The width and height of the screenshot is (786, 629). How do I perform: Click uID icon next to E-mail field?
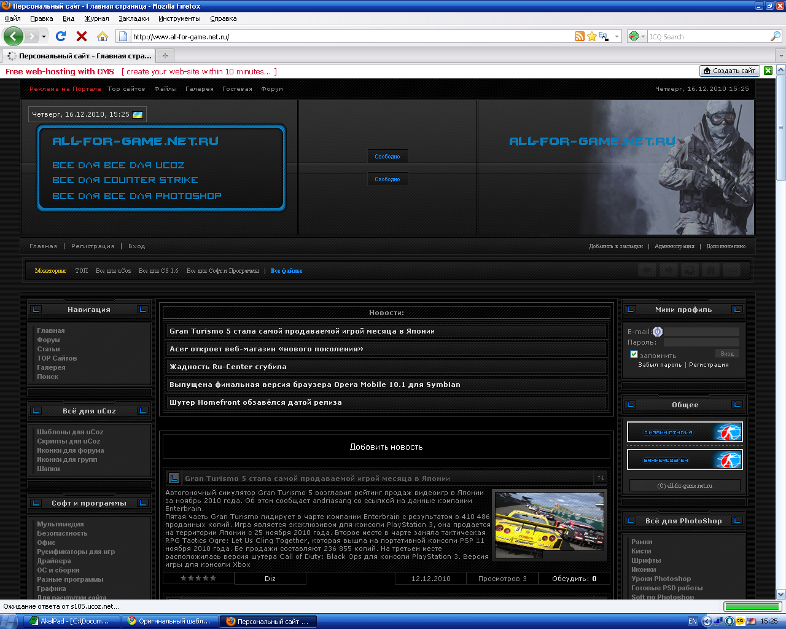coord(658,332)
